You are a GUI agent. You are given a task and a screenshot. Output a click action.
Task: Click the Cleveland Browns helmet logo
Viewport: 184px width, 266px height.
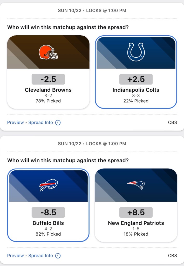tap(48, 52)
